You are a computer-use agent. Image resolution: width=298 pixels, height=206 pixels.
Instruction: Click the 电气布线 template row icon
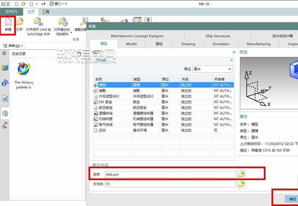(96, 124)
